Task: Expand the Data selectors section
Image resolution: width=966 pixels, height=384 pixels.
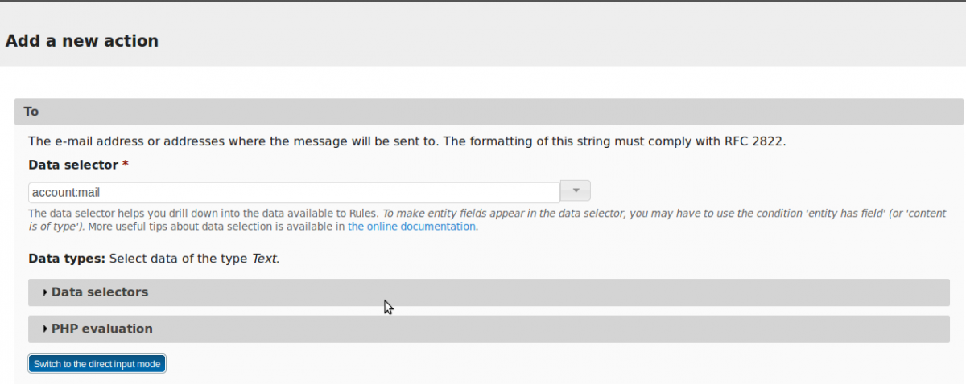Action: (100, 292)
